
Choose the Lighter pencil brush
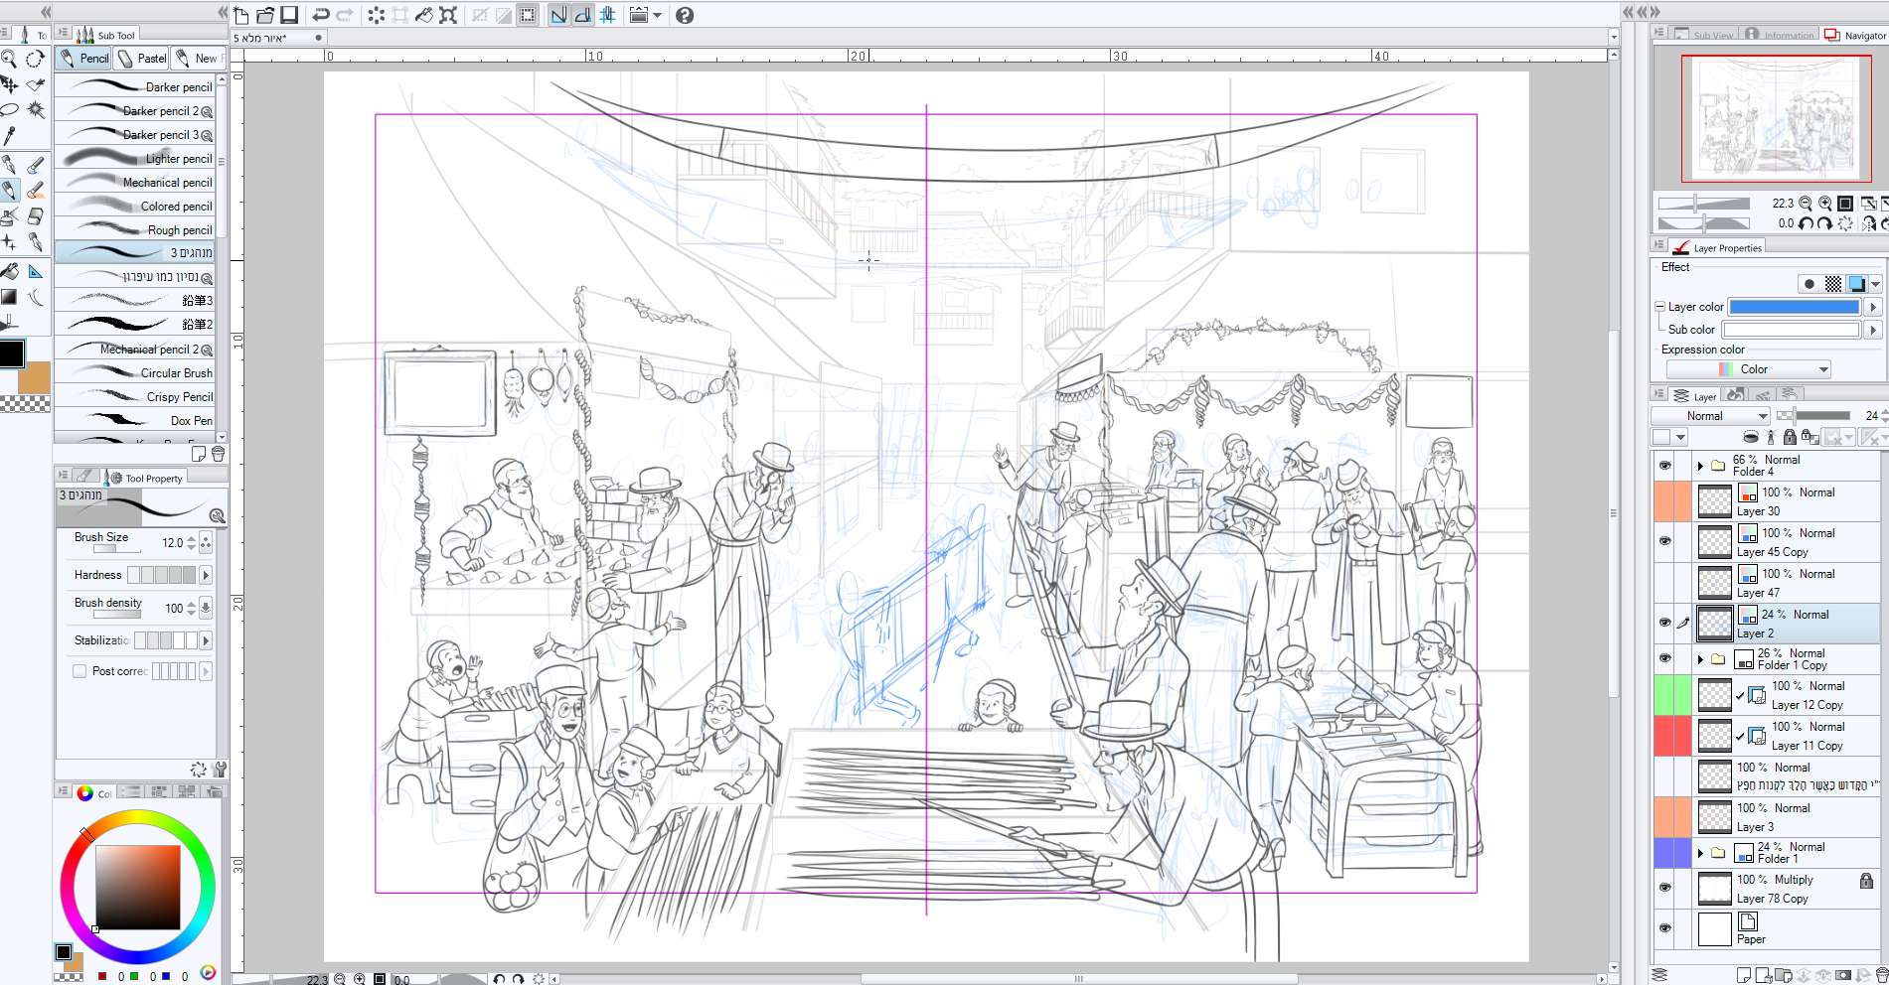click(136, 159)
